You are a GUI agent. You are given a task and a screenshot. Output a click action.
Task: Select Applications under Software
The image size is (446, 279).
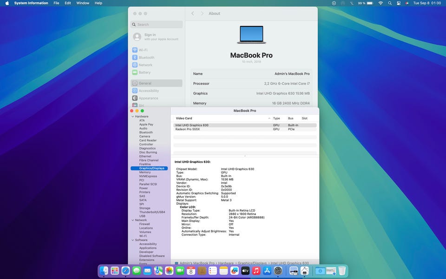pyautogui.click(x=148, y=248)
